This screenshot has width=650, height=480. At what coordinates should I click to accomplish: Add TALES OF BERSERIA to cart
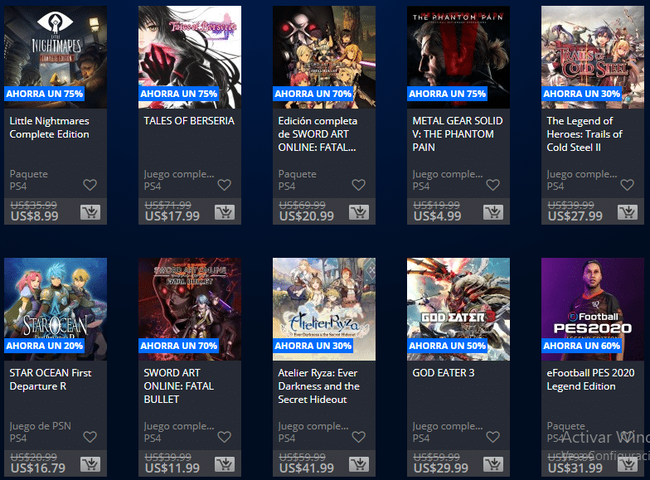pos(225,212)
